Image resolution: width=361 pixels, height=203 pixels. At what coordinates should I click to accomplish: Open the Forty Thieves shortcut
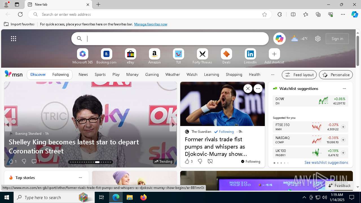202,56
